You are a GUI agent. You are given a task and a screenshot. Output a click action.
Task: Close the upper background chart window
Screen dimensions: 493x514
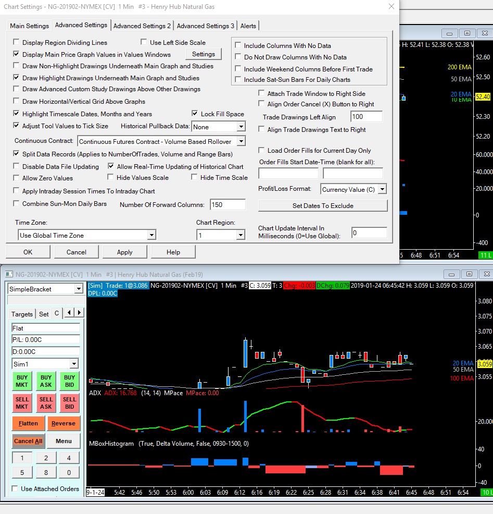[485, 33]
